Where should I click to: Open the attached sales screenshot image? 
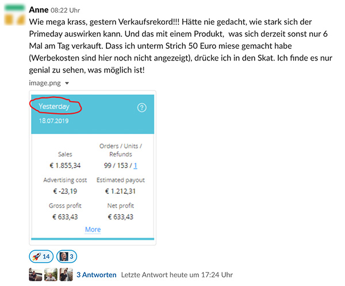(93, 168)
